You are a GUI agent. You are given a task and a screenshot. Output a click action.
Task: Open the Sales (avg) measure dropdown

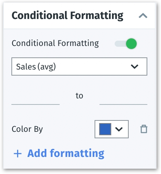pyautogui.click(x=79, y=66)
